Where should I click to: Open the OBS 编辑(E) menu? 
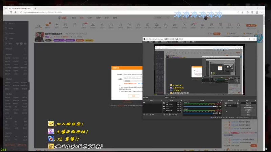coord(151,42)
